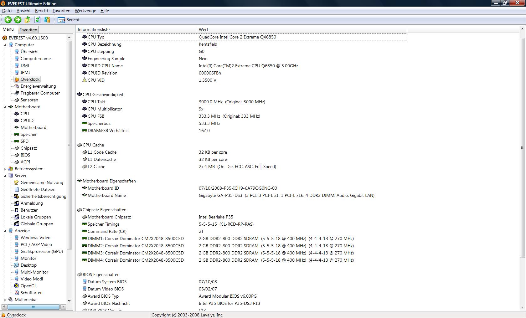The width and height of the screenshot is (526, 318).
Task: Select the Chipsatz icon in tree
Action: (17, 148)
